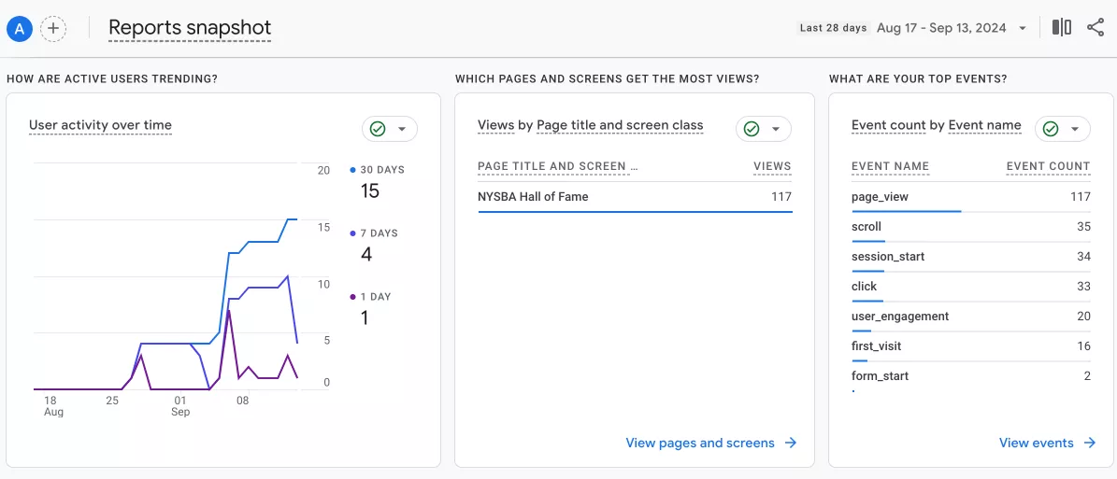
Task: Click green check icon on User activity card
Action: click(378, 129)
